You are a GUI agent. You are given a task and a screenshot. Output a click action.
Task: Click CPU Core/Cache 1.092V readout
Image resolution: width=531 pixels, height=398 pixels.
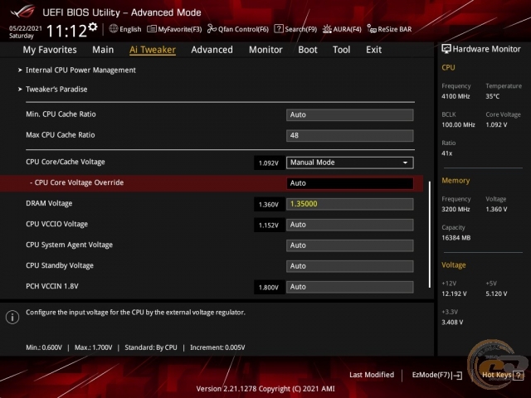[269, 163]
